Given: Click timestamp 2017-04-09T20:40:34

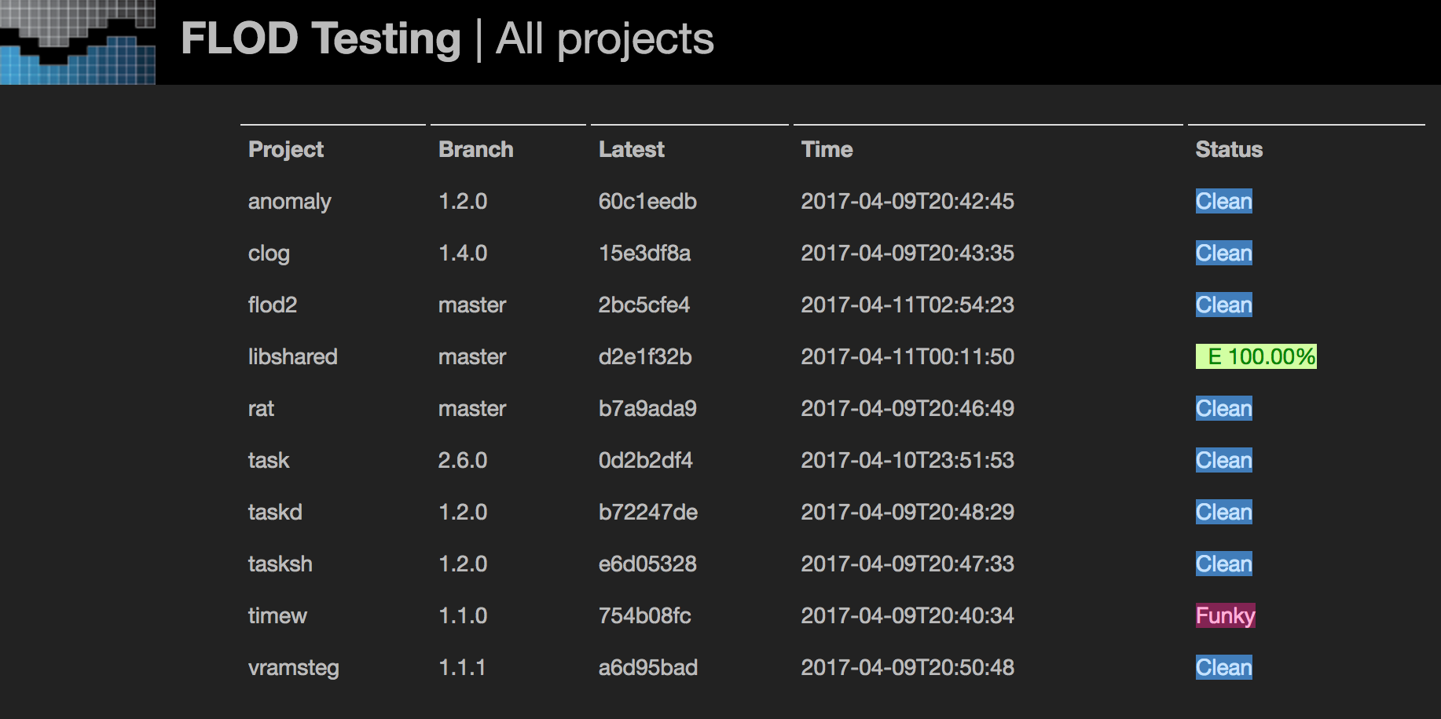Looking at the screenshot, I should pyautogui.click(x=907, y=615).
